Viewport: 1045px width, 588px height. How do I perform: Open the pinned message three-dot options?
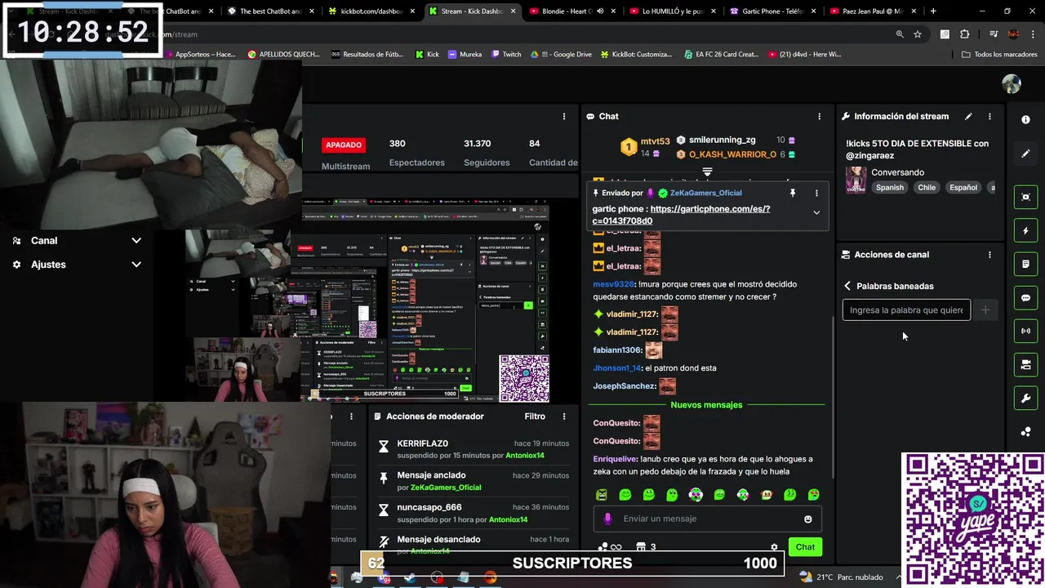816,193
